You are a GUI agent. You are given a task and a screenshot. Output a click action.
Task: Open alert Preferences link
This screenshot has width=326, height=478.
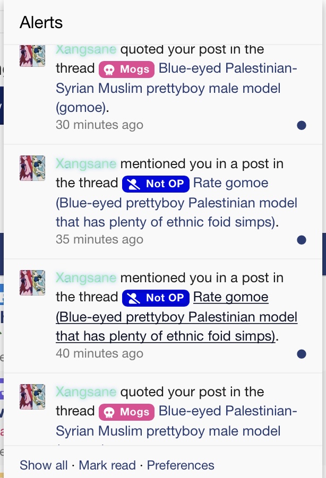(181, 465)
